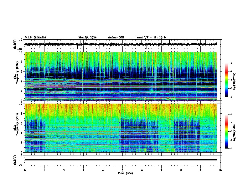248x191 pixels.
Task: Click the 4 tick on Time axis
Action: click(x=103, y=170)
